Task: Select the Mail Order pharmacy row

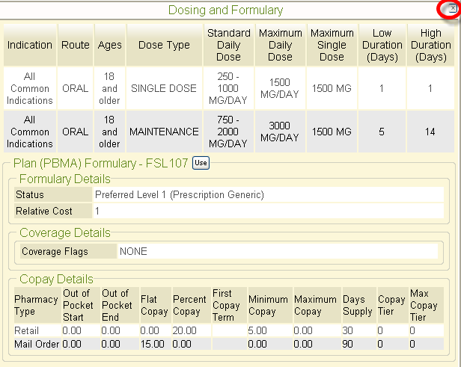Action: (x=37, y=343)
